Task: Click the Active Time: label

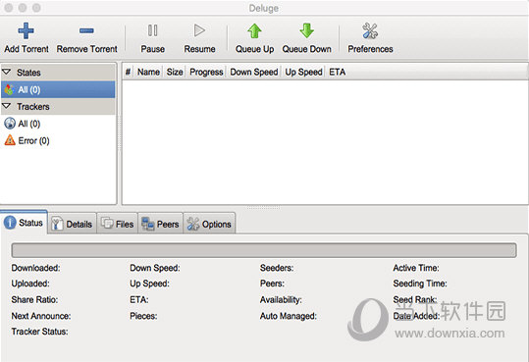Action: pyautogui.click(x=416, y=268)
